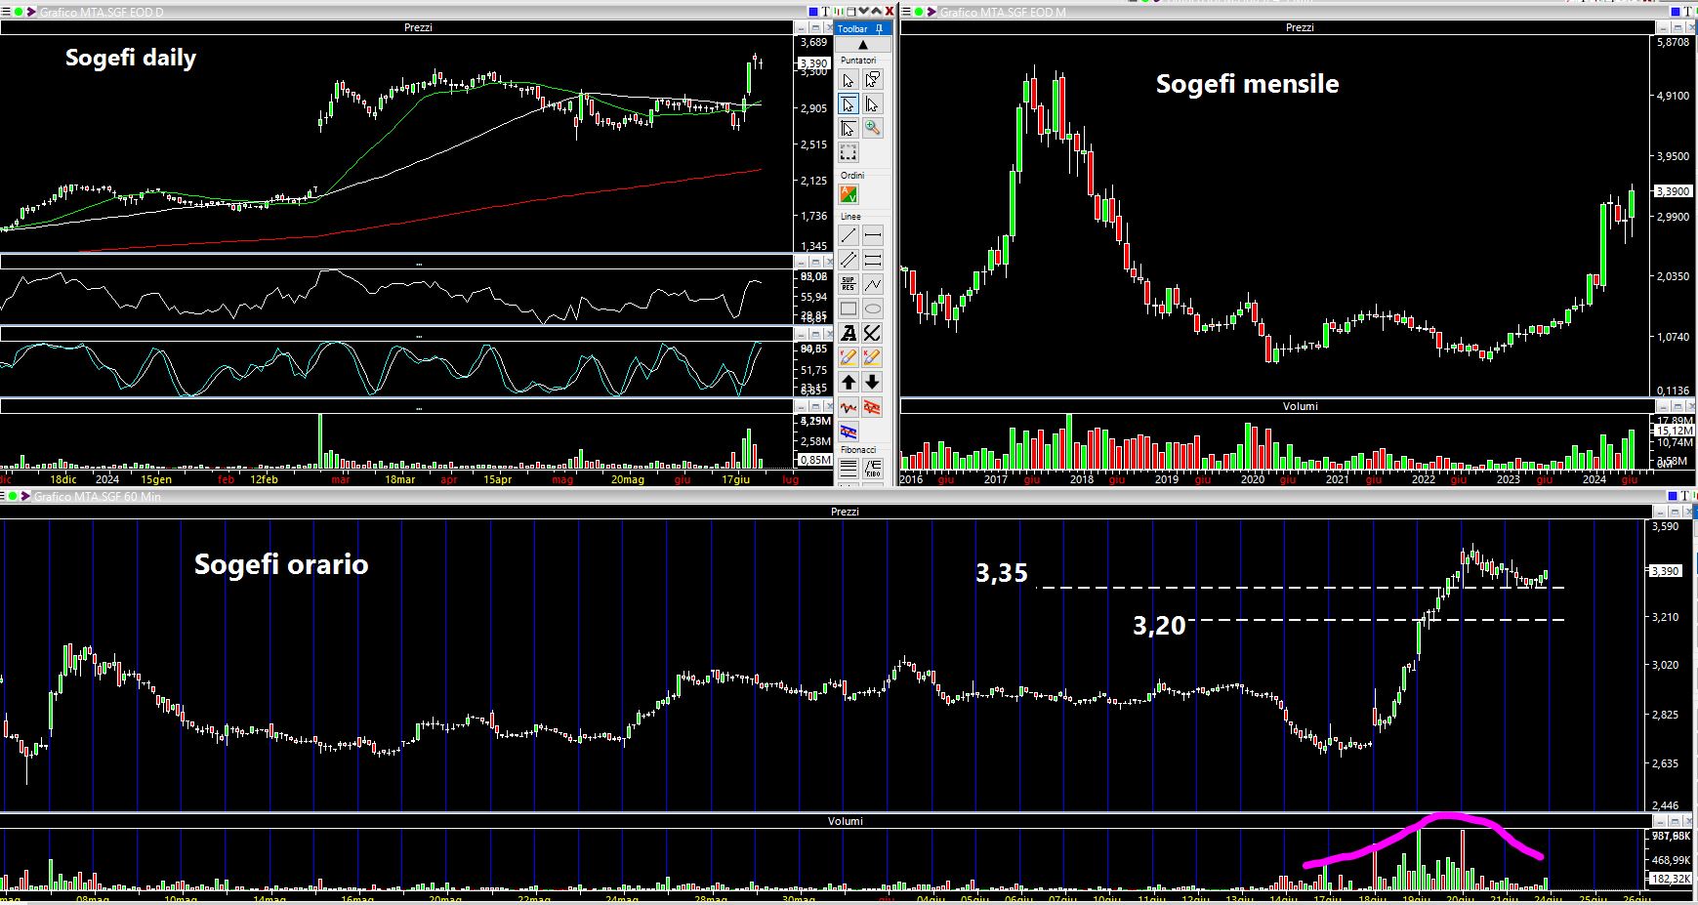Select the pointer with vertical line tool
The image size is (1698, 905).
pos(872,103)
